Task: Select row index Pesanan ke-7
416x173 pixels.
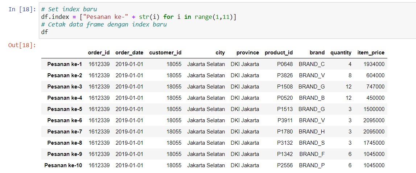Action: click(x=65, y=132)
